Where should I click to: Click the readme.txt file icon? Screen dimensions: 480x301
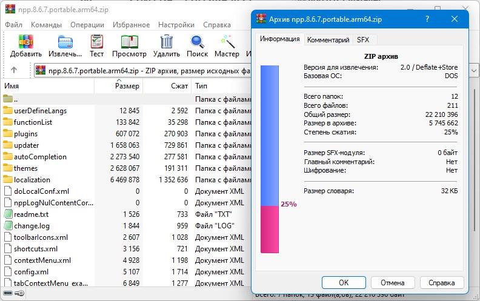[x=8, y=214]
